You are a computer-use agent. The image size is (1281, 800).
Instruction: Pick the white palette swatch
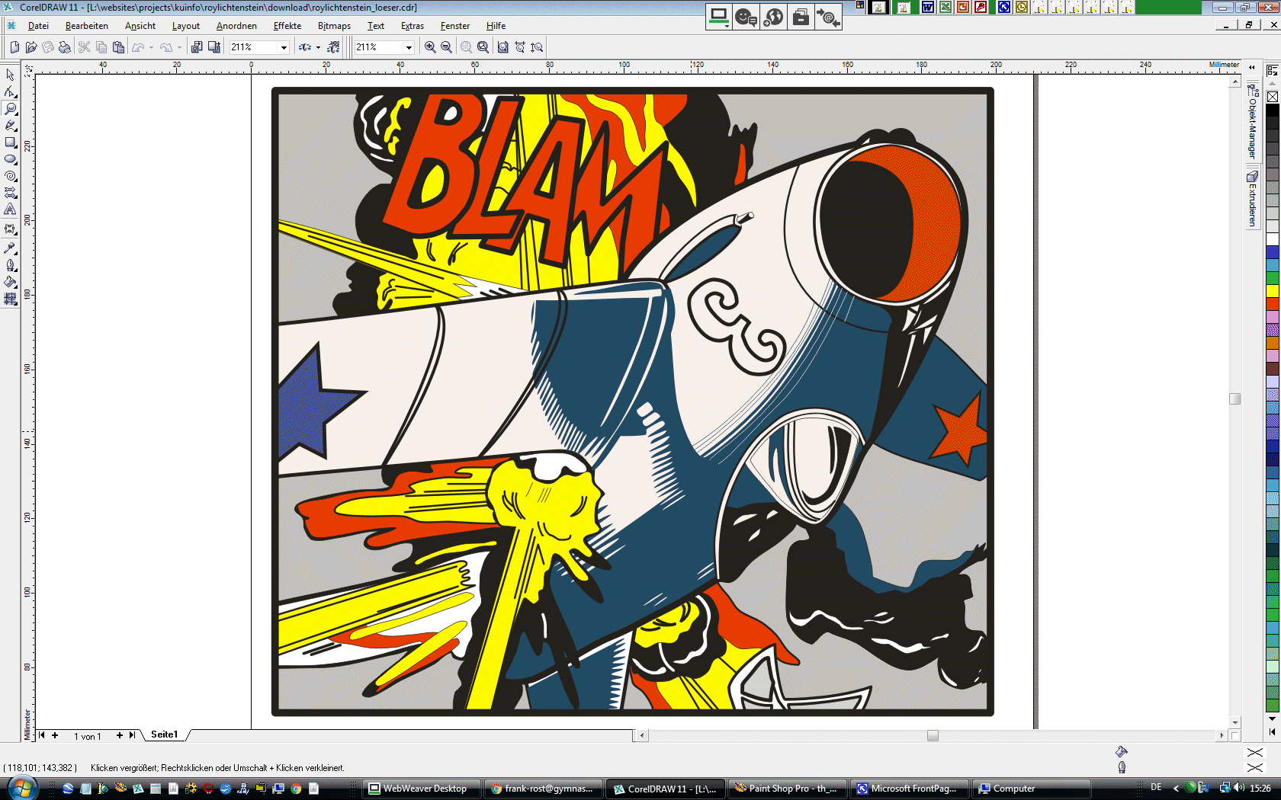[x=1273, y=238]
